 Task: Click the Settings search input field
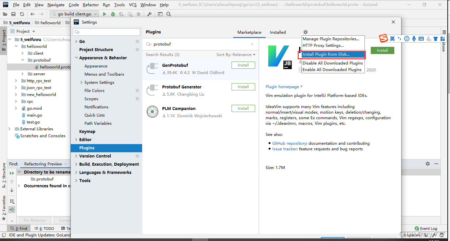coord(107,32)
